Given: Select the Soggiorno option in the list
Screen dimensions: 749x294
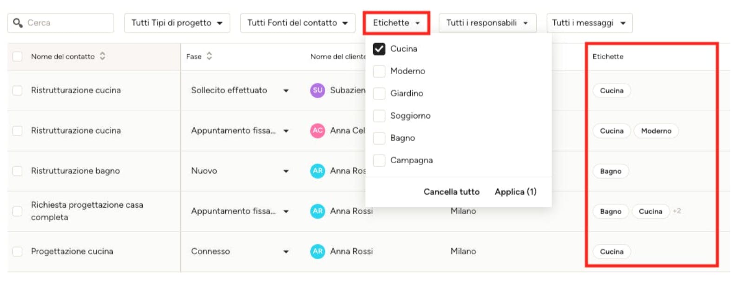Looking at the screenshot, I should pyautogui.click(x=410, y=115).
